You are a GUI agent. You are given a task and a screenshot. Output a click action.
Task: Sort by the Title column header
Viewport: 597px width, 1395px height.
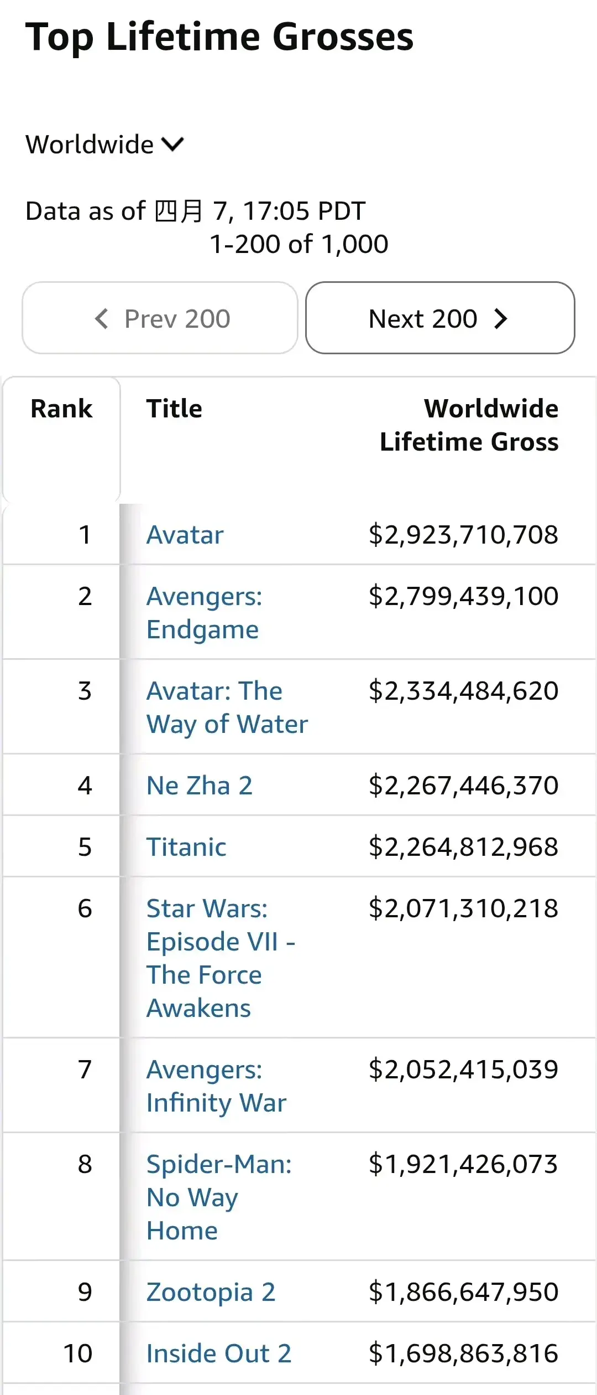(x=174, y=409)
